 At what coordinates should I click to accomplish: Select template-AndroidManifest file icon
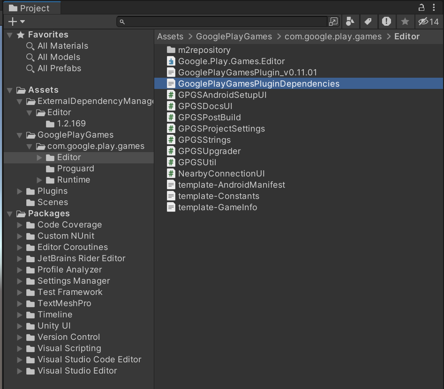(171, 185)
